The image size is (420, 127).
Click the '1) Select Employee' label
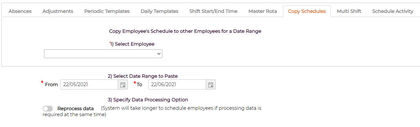pos(132,44)
